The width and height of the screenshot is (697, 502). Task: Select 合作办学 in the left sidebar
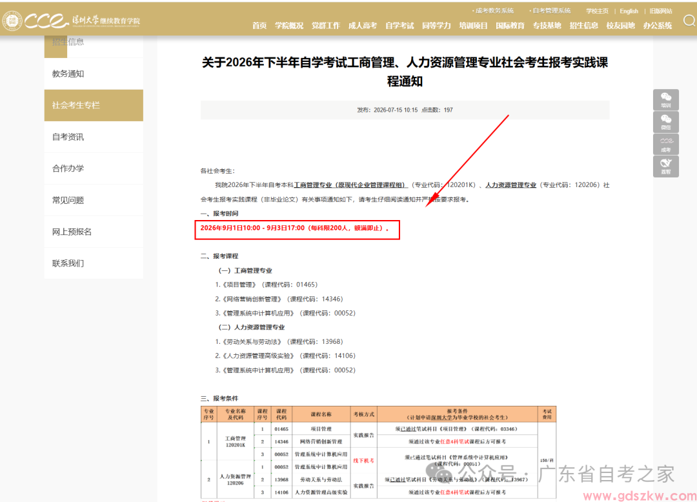[94, 168]
